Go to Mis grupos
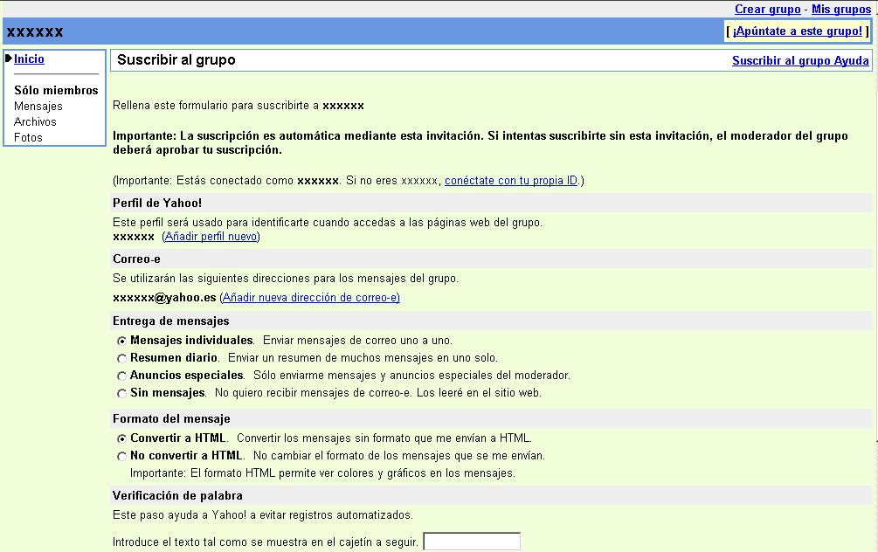 [x=841, y=9]
